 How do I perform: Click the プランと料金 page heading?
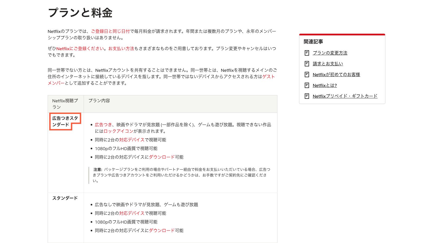click(x=80, y=13)
